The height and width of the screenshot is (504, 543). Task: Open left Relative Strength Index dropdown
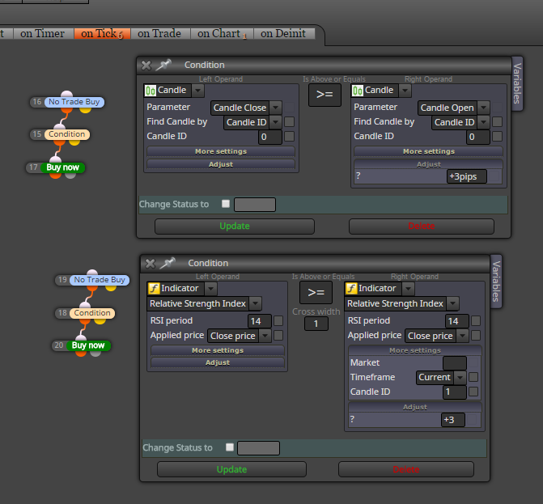[x=256, y=303]
